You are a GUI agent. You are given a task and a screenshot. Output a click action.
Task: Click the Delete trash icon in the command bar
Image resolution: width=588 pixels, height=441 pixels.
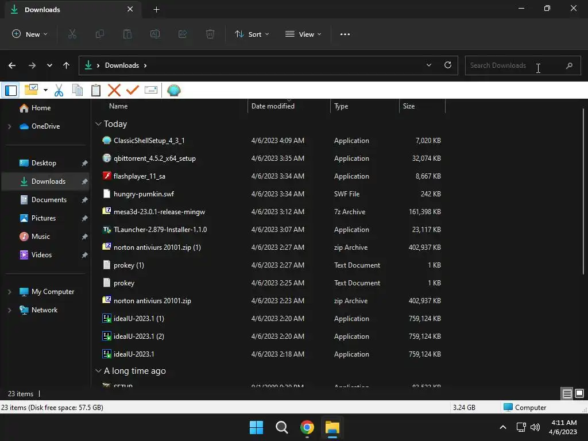click(210, 34)
